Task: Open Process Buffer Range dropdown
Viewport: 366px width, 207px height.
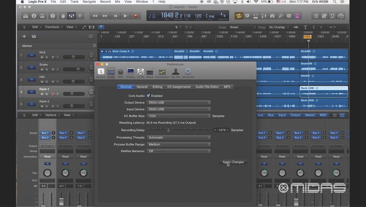Action: [x=179, y=144]
